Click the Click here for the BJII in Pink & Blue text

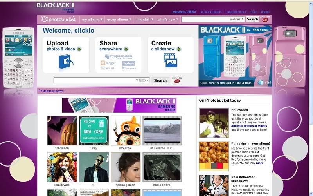coord(226,83)
